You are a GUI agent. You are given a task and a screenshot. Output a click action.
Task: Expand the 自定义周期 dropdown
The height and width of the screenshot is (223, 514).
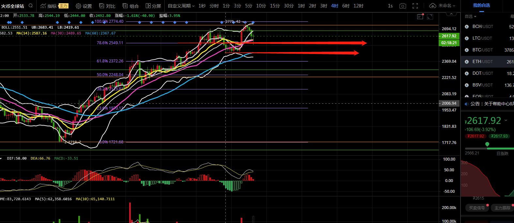coord(181,6)
